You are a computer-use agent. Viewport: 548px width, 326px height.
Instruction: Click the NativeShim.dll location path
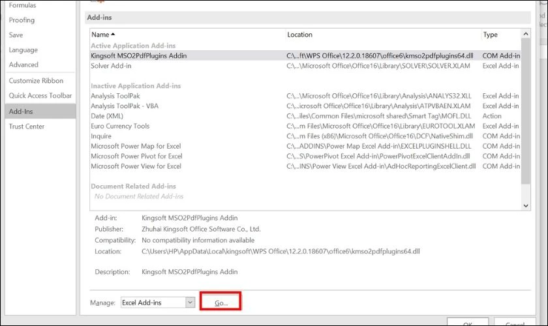click(x=380, y=136)
